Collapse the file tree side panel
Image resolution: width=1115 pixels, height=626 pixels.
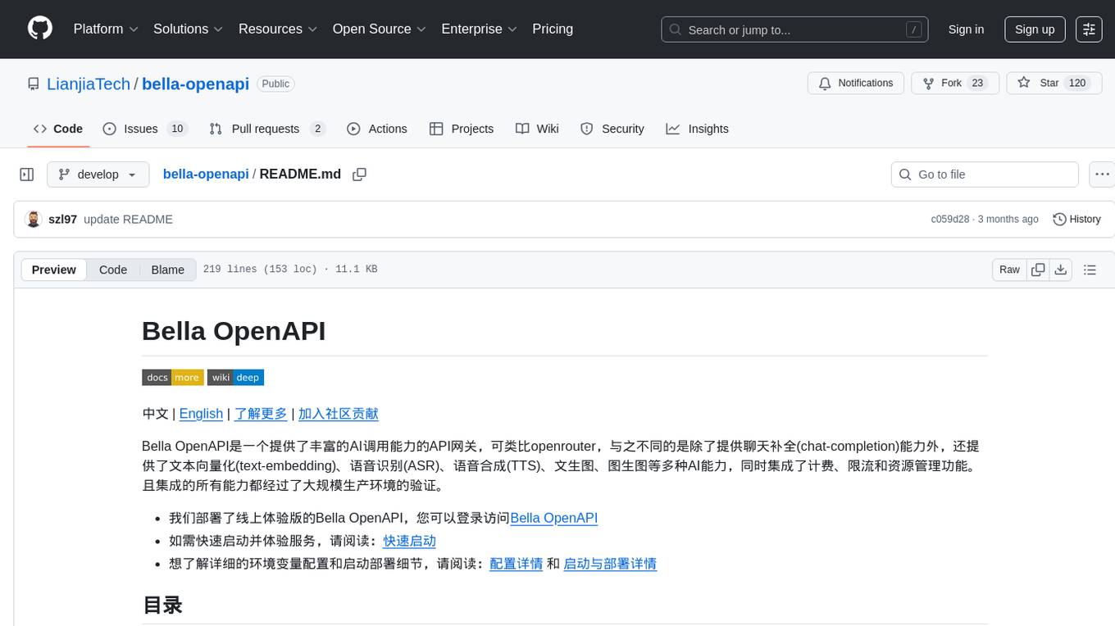coord(27,175)
